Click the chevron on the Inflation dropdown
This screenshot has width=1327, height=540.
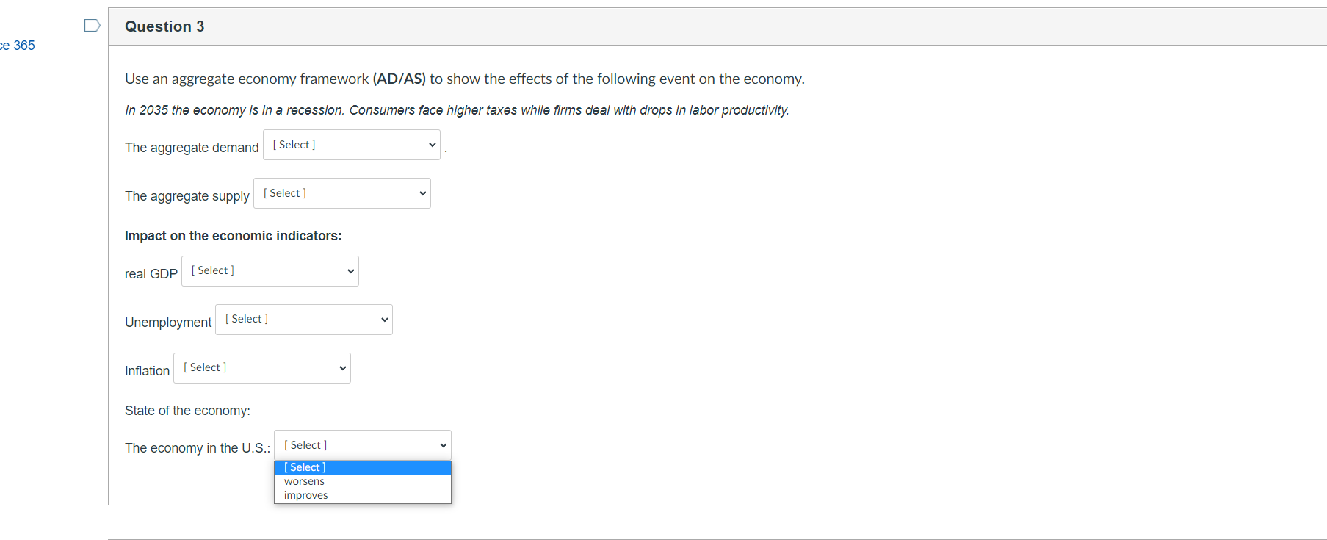(341, 367)
